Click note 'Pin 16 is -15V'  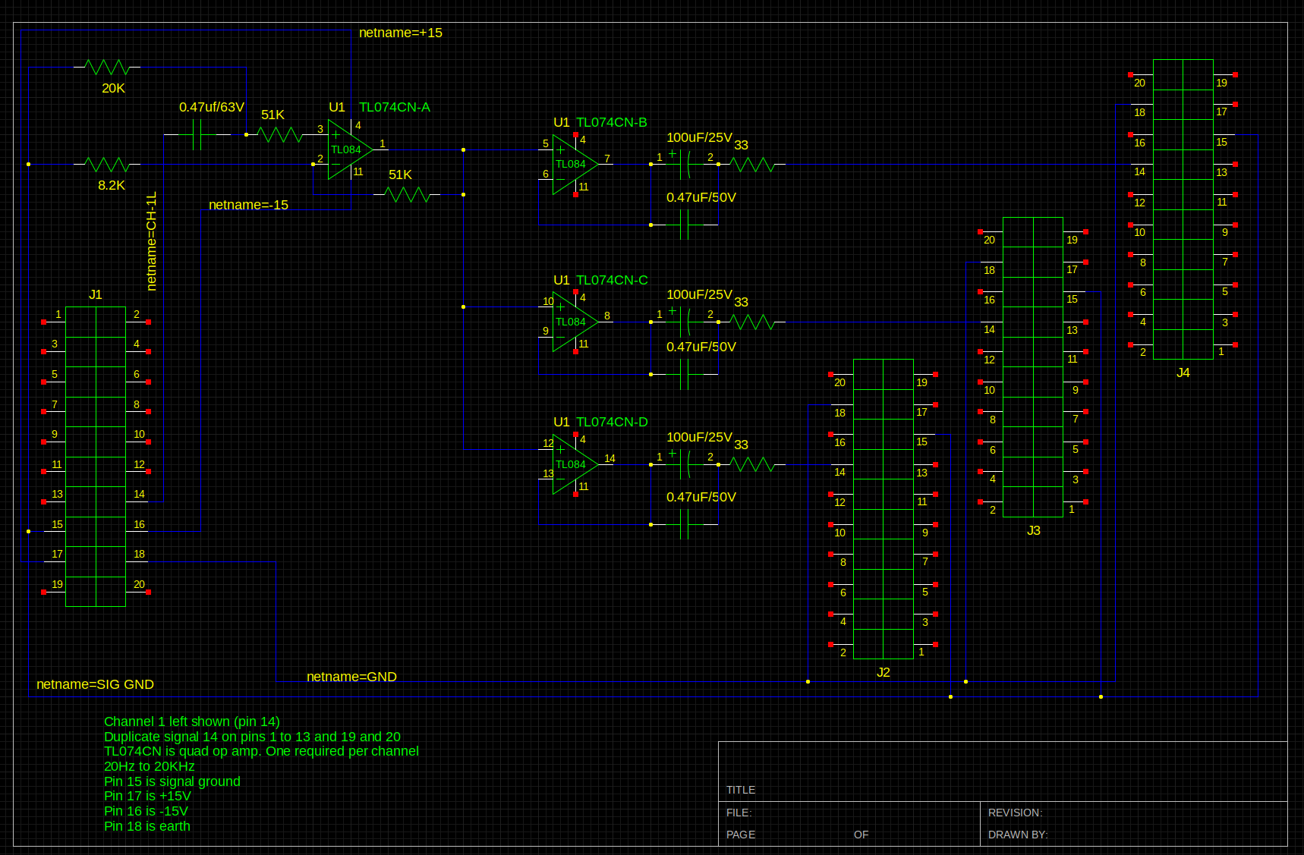(146, 811)
